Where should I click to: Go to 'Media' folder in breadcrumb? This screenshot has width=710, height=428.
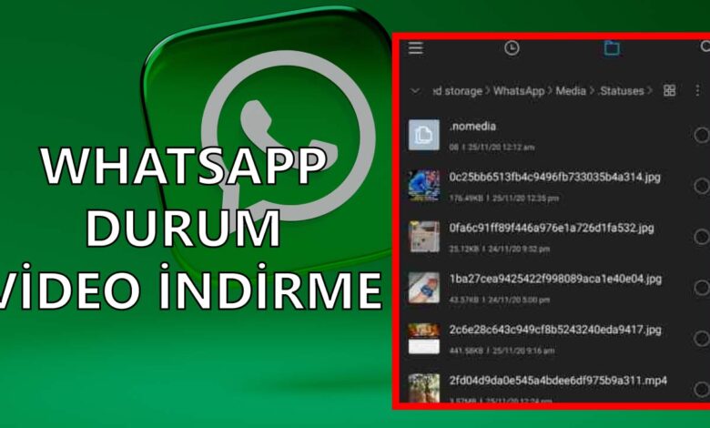(571, 91)
